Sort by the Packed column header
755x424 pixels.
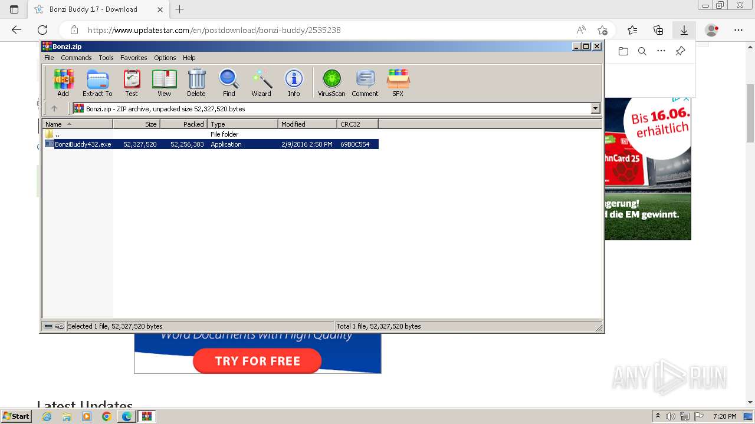click(183, 124)
